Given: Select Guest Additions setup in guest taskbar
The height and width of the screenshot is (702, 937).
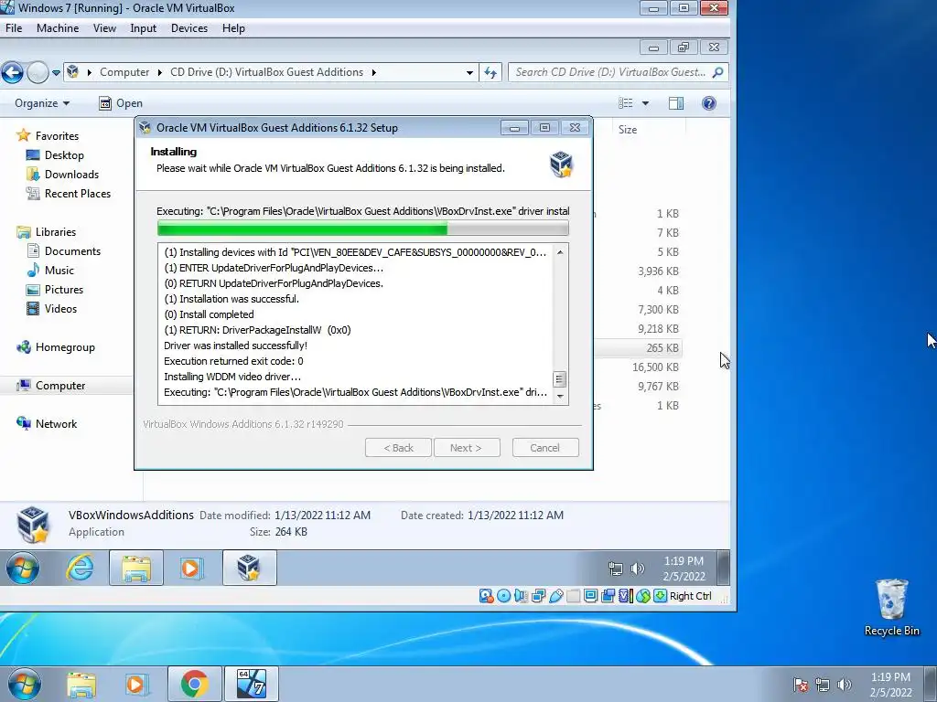Looking at the screenshot, I should (x=249, y=568).
